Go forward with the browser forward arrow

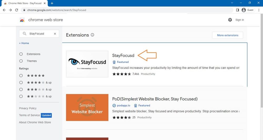click(11, 10)
